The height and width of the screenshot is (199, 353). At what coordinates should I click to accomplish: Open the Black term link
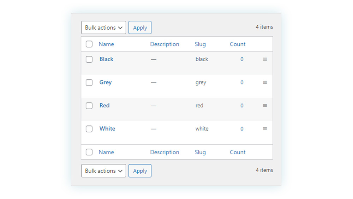click(106, 59)
